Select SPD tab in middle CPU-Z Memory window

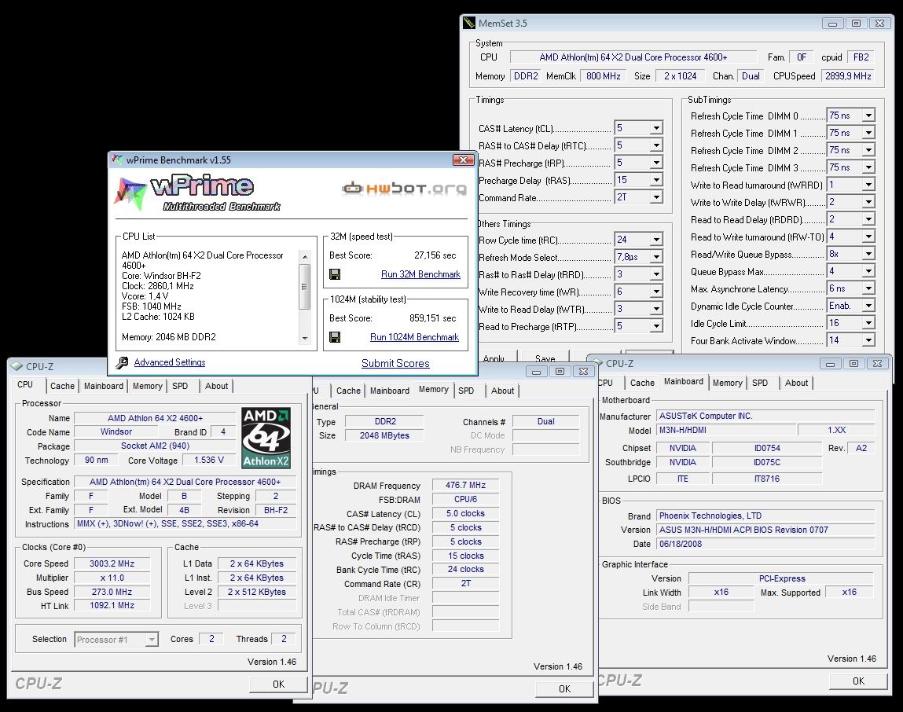click(467, 391)
